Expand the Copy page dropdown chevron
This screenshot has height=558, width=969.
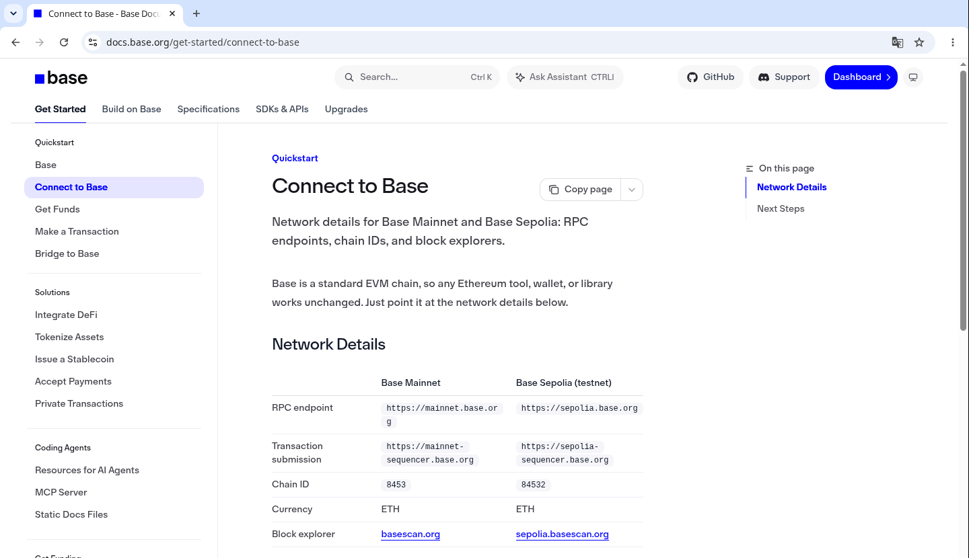pos(632,190)
